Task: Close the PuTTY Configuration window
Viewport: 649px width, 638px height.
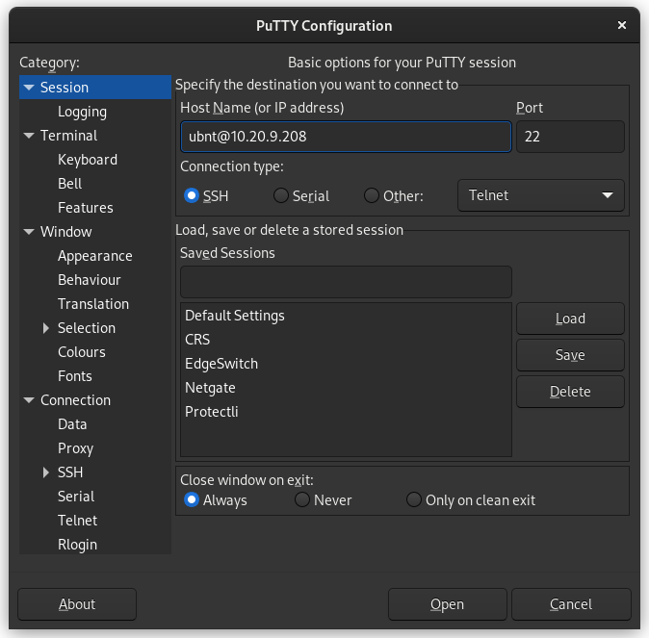Action: point(622,25)
